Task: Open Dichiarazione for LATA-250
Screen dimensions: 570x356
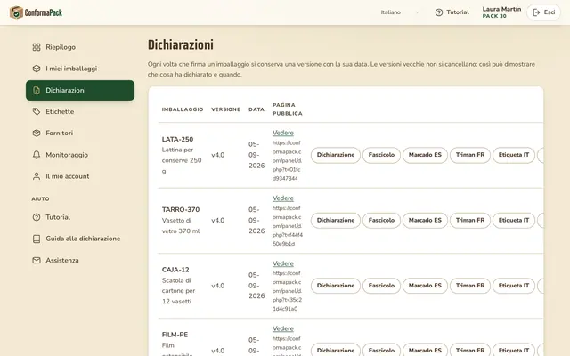Action: click(335, 155)
